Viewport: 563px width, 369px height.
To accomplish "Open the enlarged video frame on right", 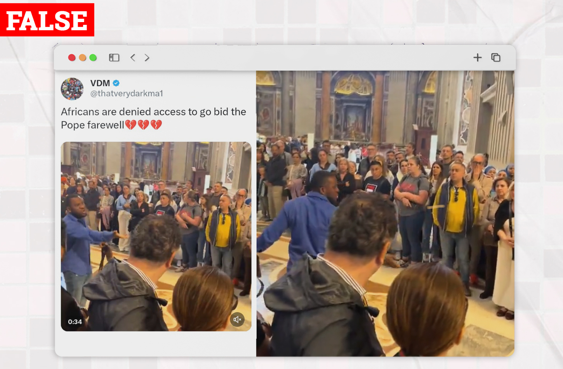I will point(385,213).
